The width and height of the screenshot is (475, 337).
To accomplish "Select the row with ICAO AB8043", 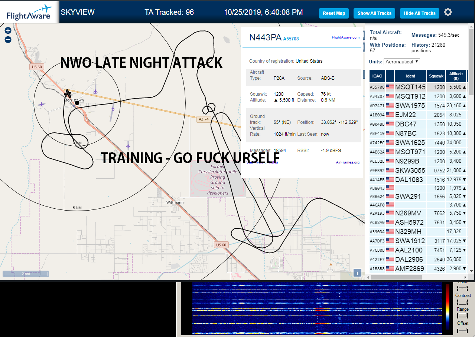I will point(418,188).
